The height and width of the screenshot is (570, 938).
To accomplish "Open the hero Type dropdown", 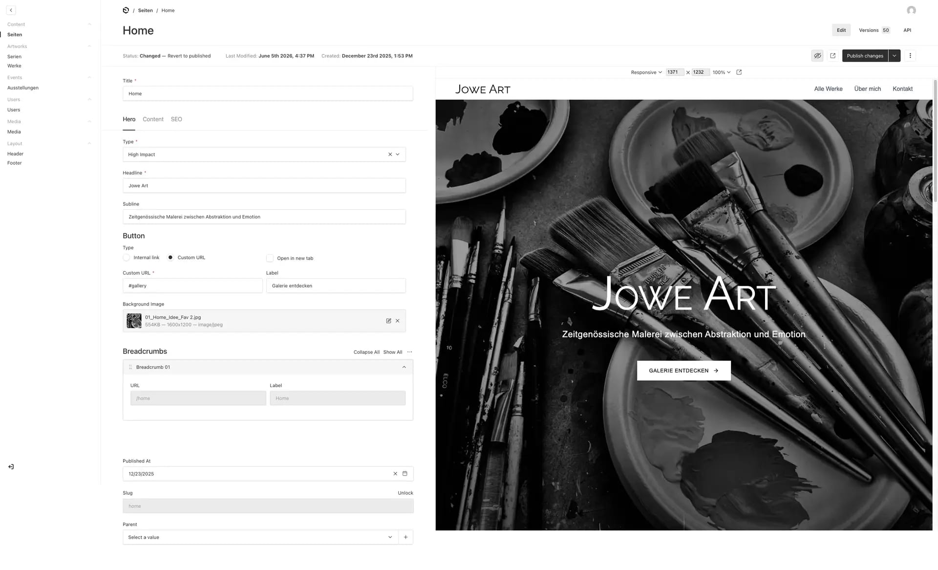I will click(x=398, y=154).
